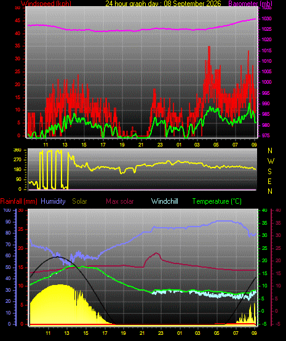The image size is (286, 341).
Task: Click the Windspeed (kph) axis title
Action: pyautogui.click(x=46, y=4)
